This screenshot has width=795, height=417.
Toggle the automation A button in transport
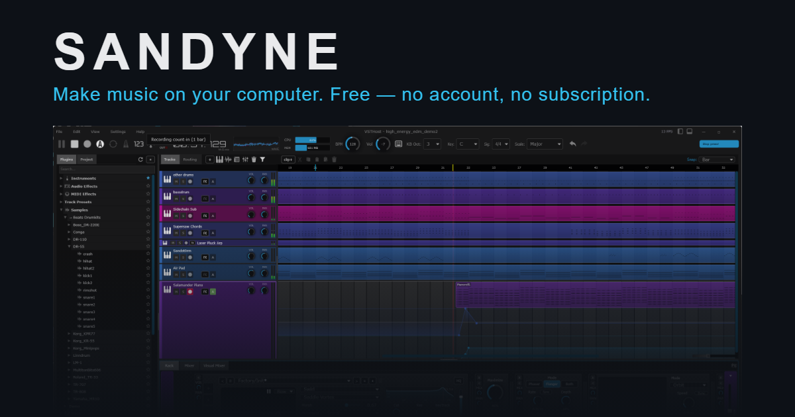[100, 144]
